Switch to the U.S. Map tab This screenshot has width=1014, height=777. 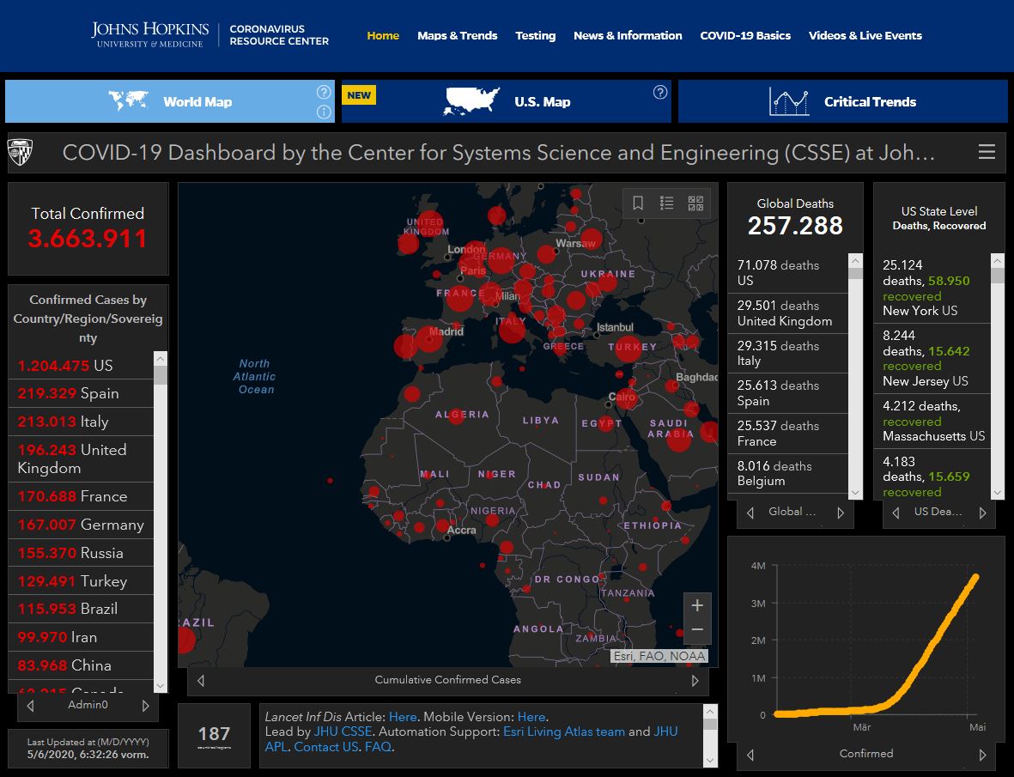point(507,101)
